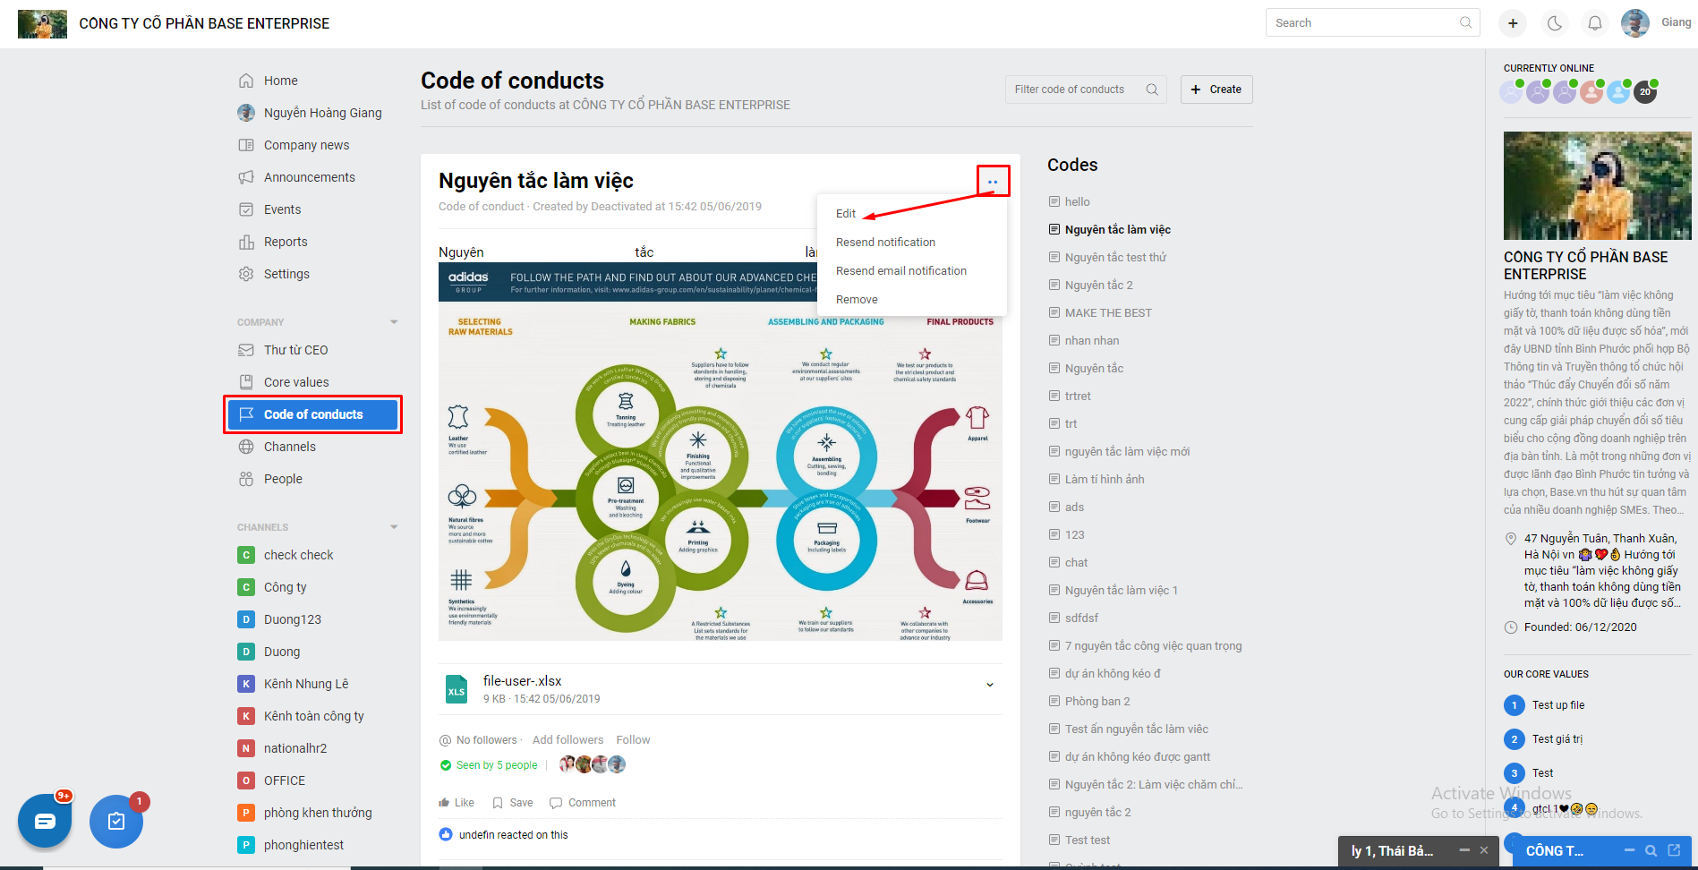Toggle dark mode moon icon
Viewport: 1698px width, 870px height.
1555,23
